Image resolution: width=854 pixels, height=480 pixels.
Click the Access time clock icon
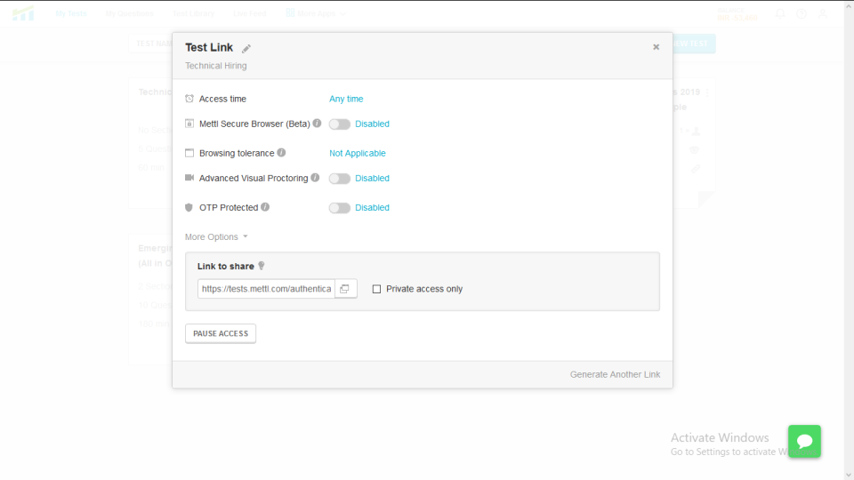click(189, 99)
